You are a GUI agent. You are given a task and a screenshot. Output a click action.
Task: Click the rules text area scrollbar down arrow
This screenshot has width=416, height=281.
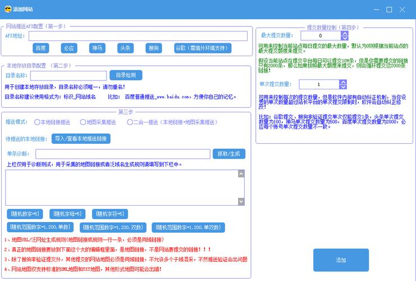241,202
